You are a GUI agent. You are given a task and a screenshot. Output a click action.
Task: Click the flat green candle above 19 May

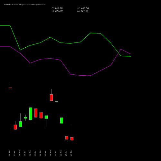coord(56,101)
